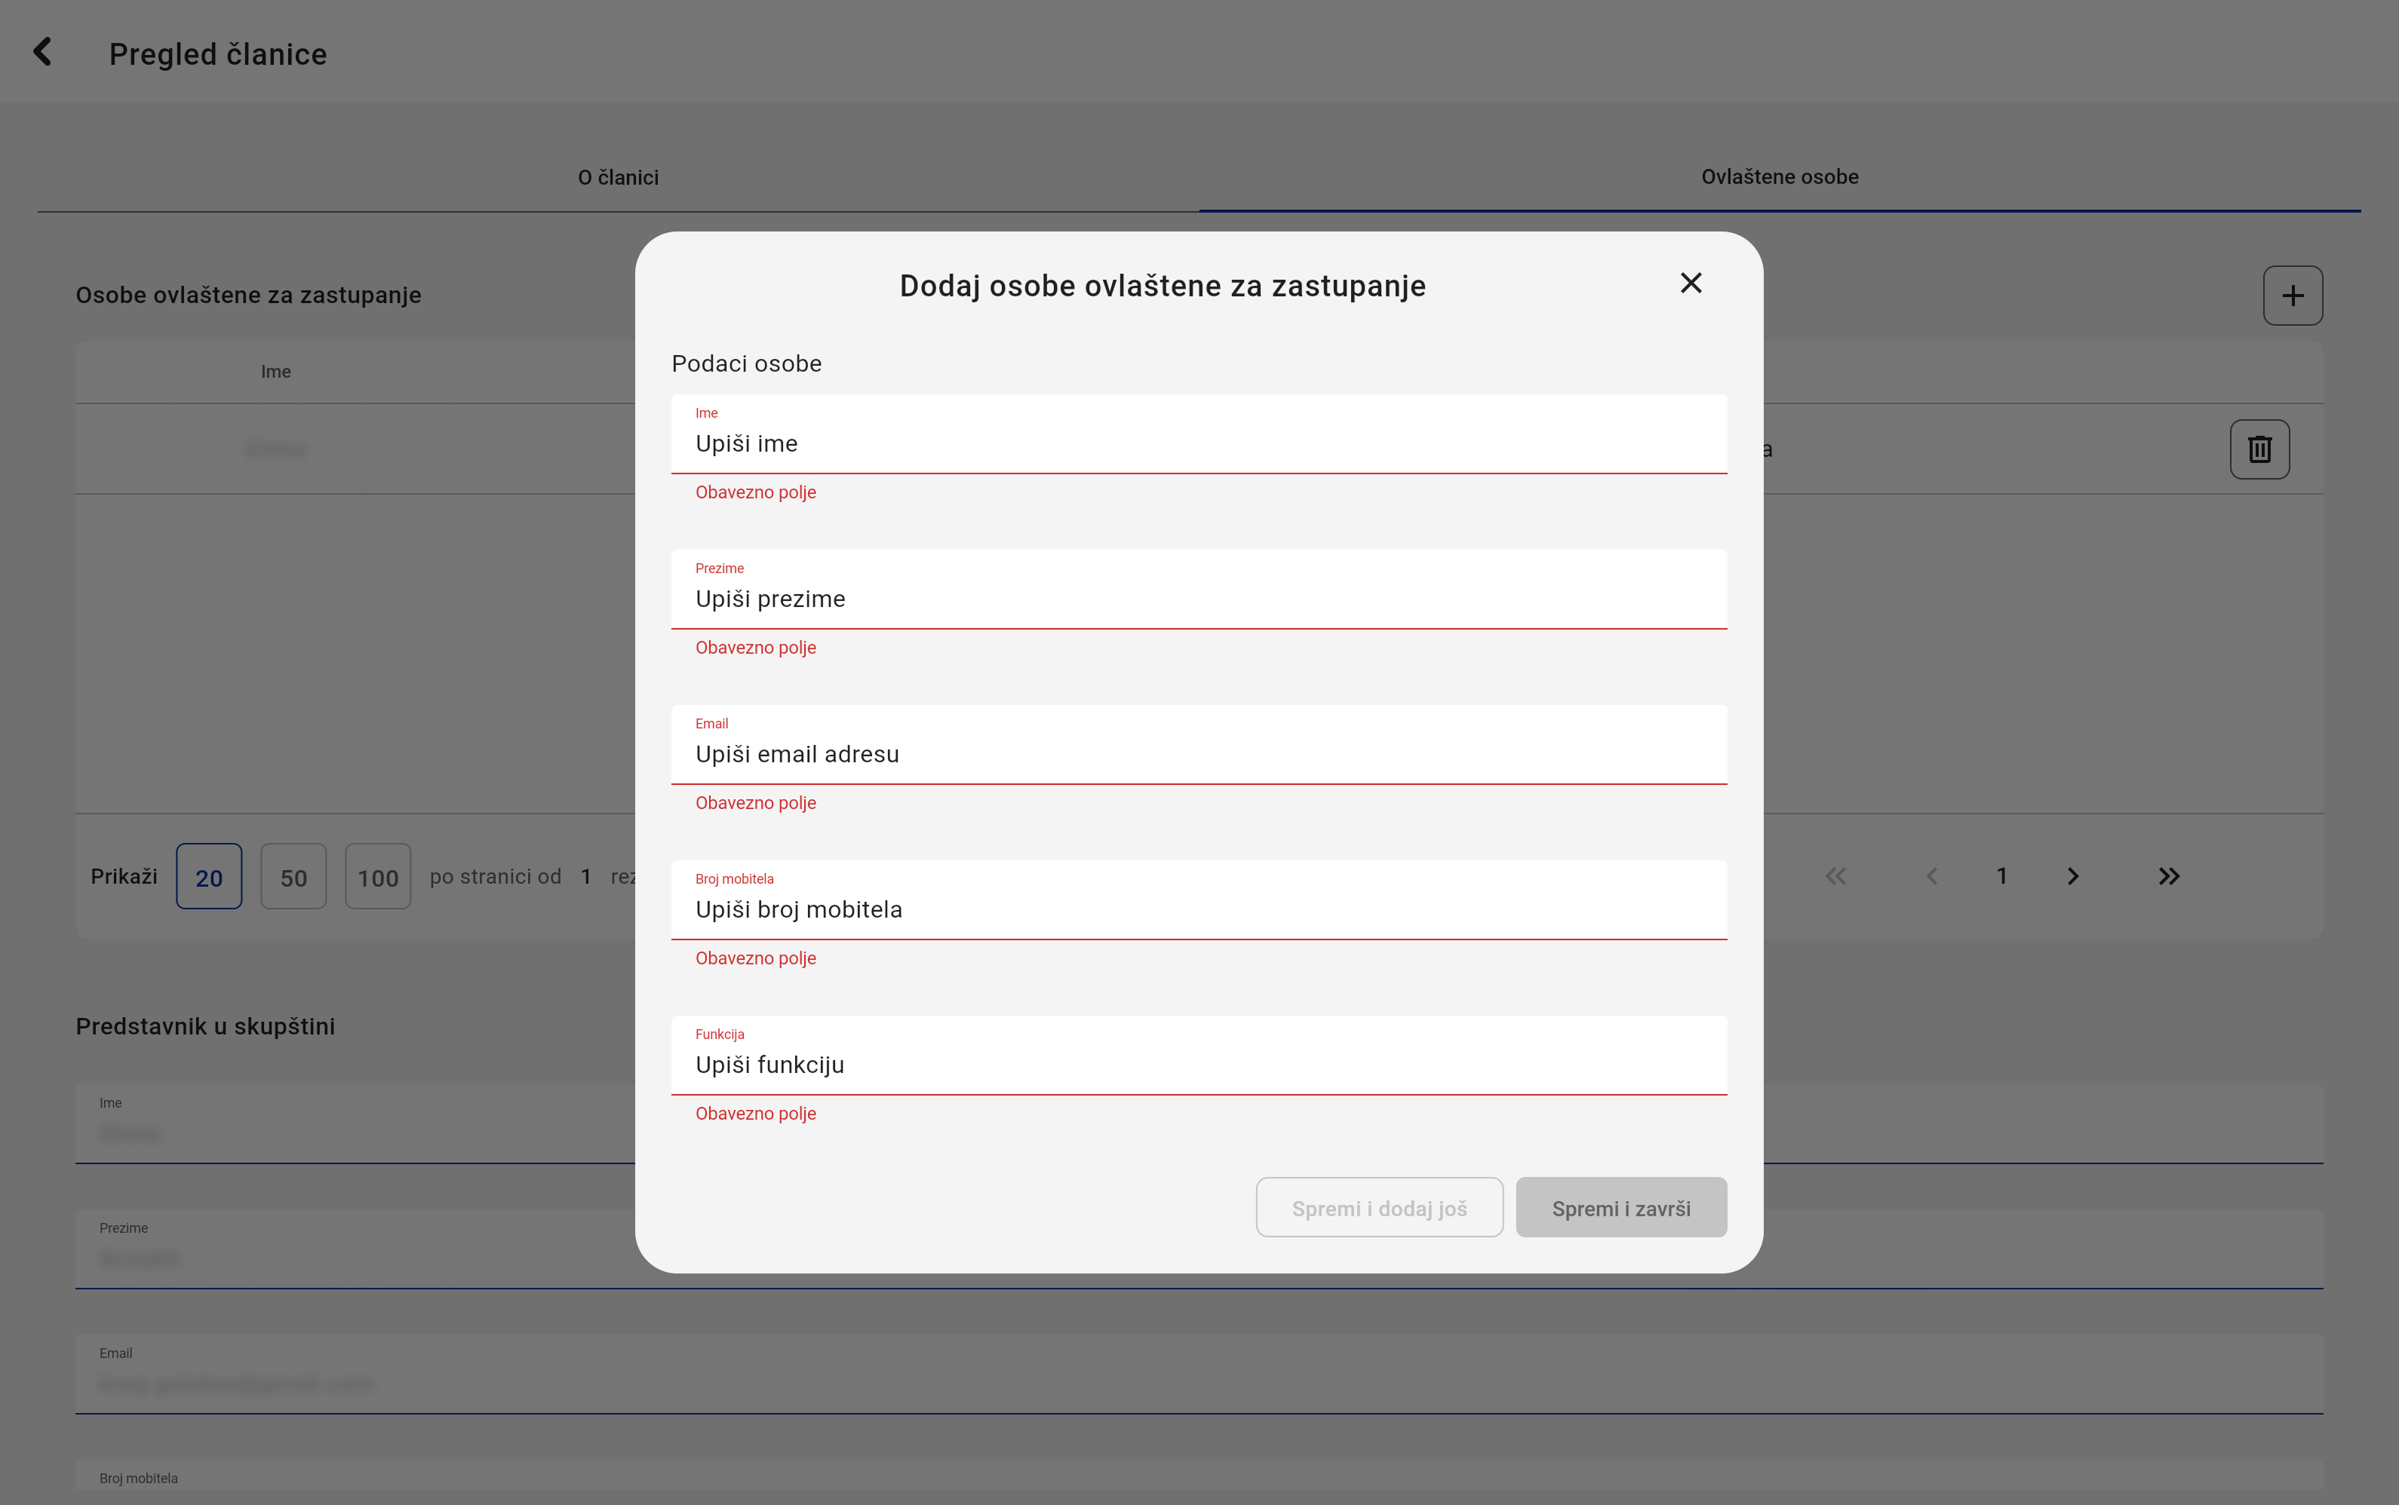Click the back arrow next to Pregled članice
The width and height of the screenshot is (2399, 1505).
click(x=41, y=52)
